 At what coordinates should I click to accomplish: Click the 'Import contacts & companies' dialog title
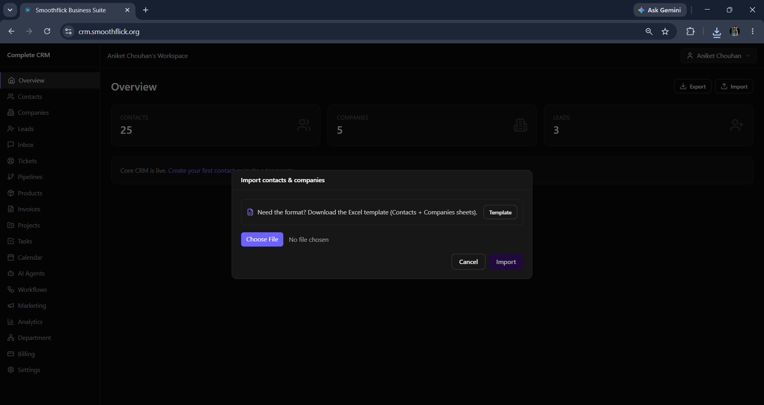point(283,180)
